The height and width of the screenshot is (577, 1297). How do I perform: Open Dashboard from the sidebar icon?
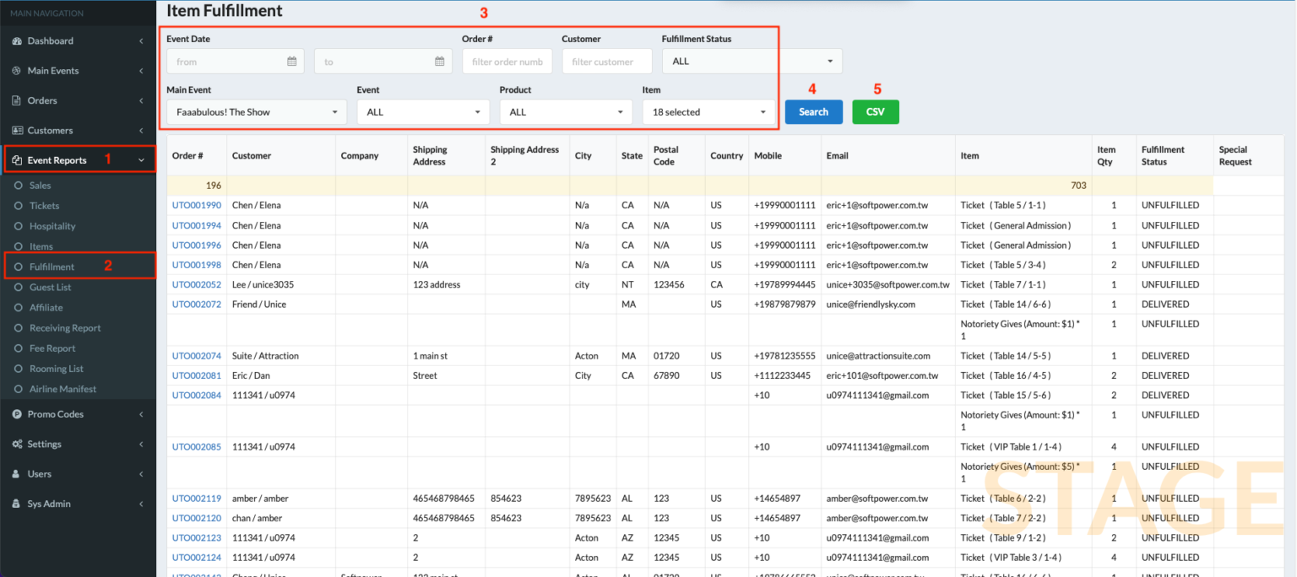point(17,40)
